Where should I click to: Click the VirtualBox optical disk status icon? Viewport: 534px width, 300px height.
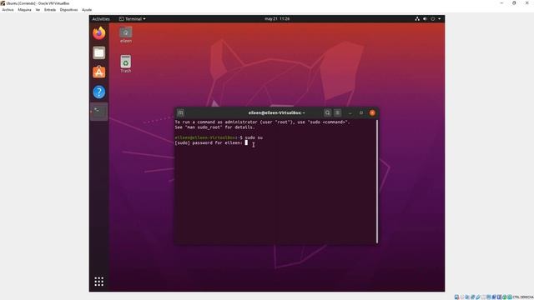click(x=462, y=297)
